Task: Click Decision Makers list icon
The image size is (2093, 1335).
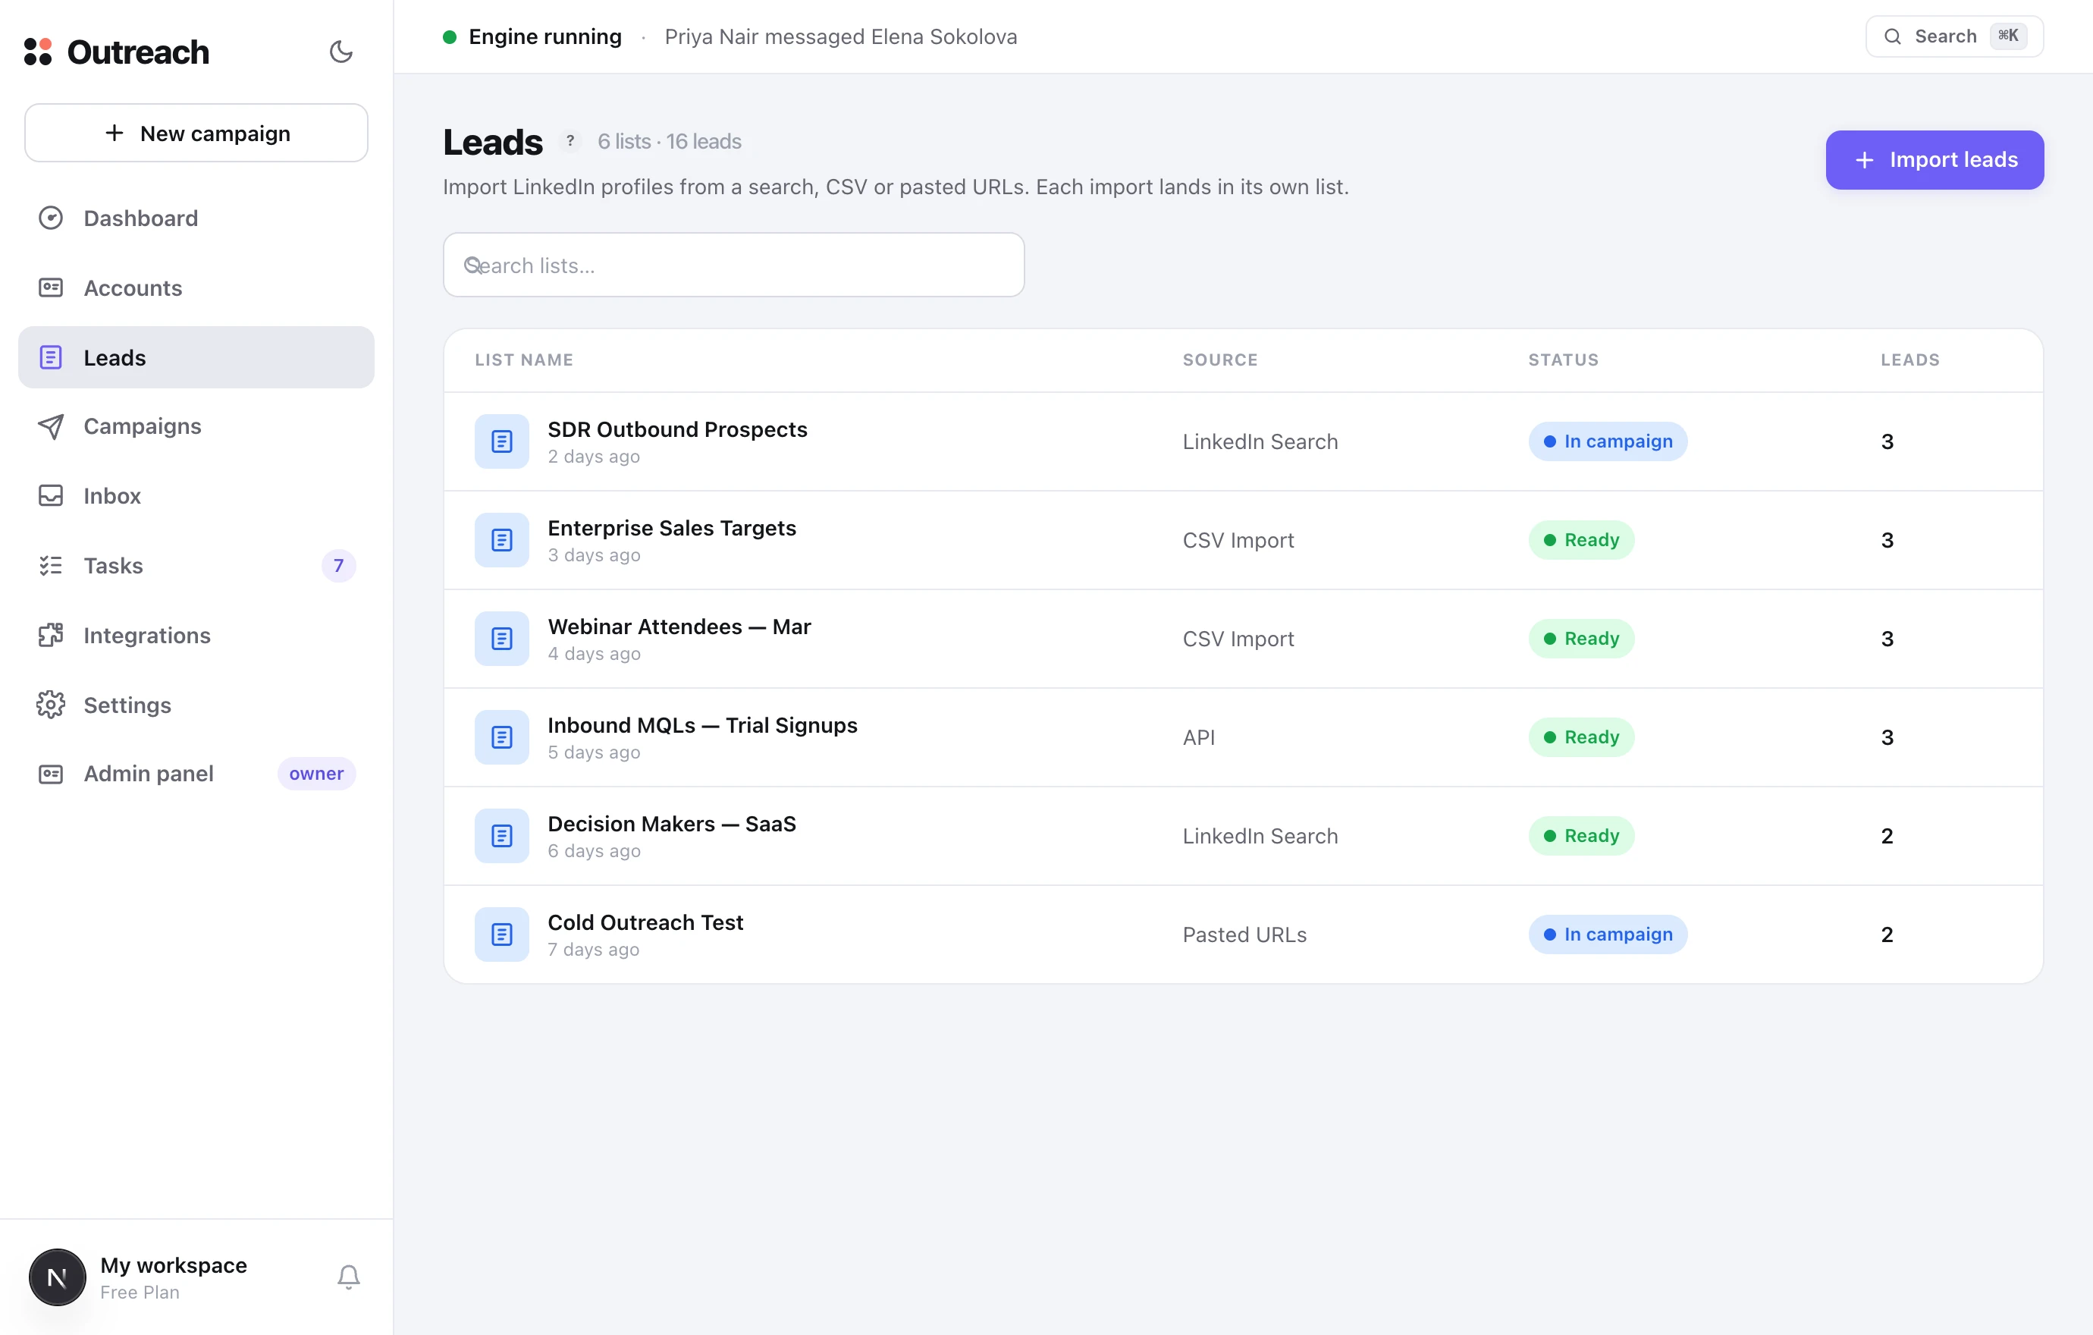Action: (501, 836)
